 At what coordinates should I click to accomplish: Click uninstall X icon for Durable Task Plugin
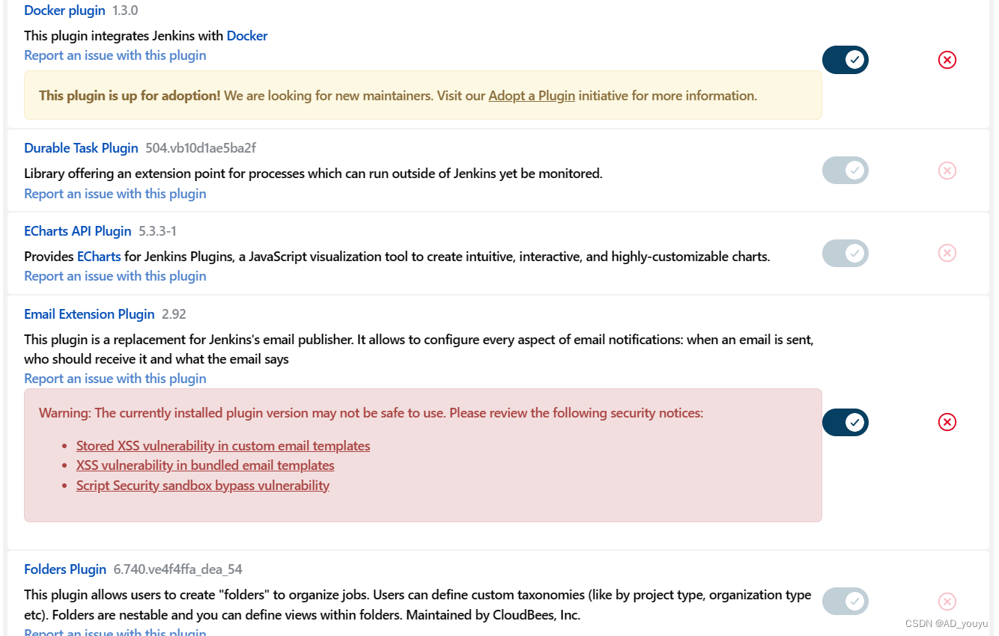click(947, 171)
